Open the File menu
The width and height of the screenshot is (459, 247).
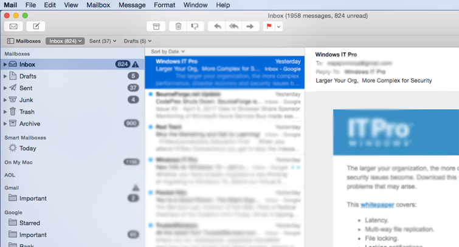point(30,5)
